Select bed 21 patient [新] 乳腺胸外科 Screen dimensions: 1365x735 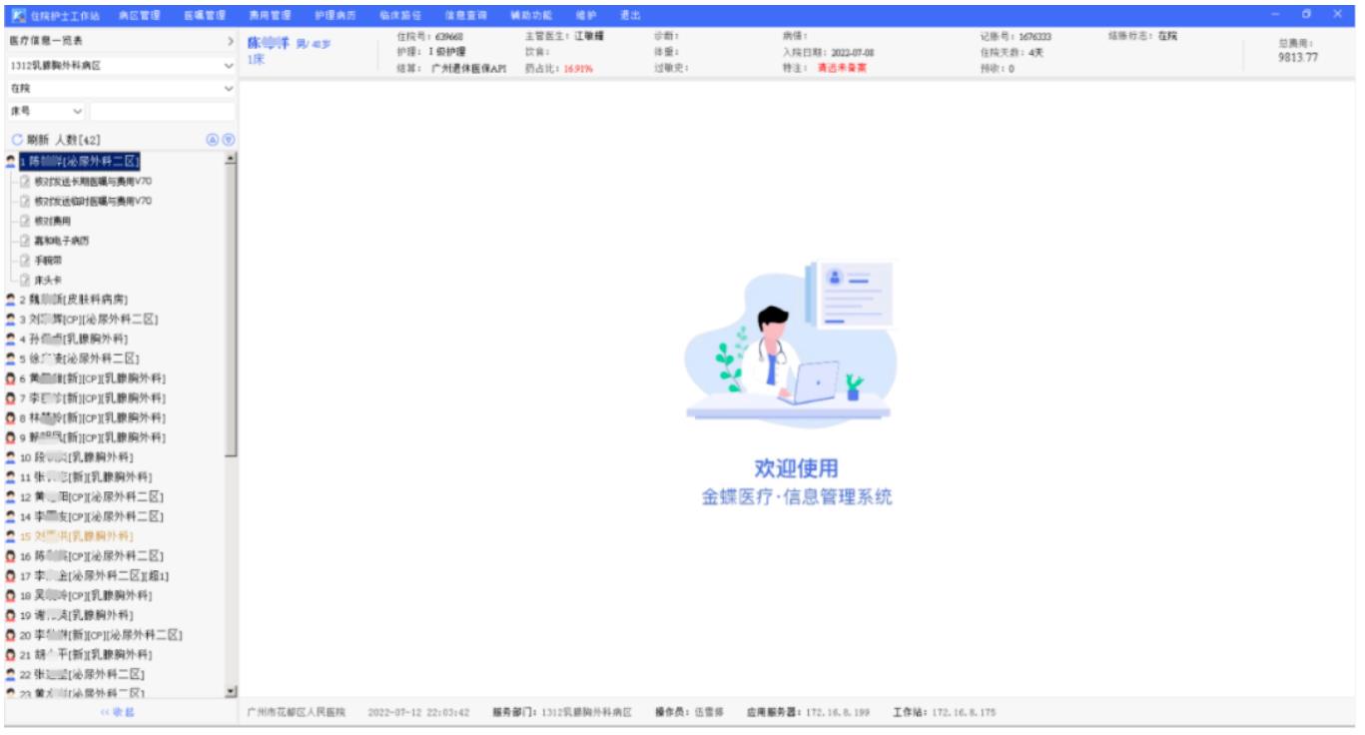[x=86, y=655]
